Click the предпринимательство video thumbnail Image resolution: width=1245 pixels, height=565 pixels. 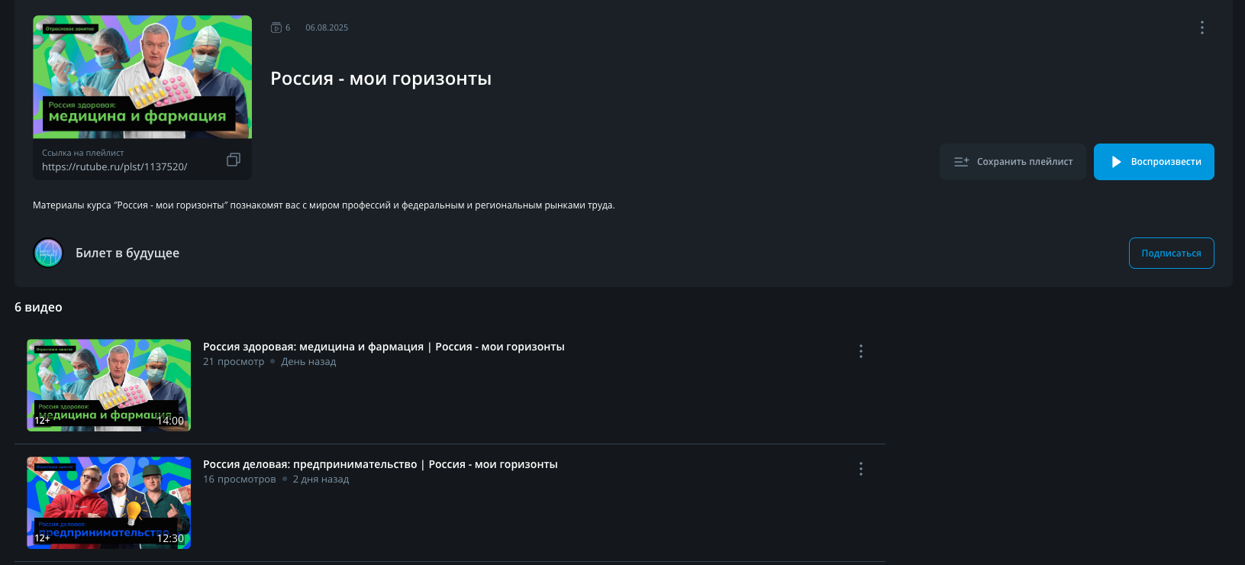(x=108, y=503)
